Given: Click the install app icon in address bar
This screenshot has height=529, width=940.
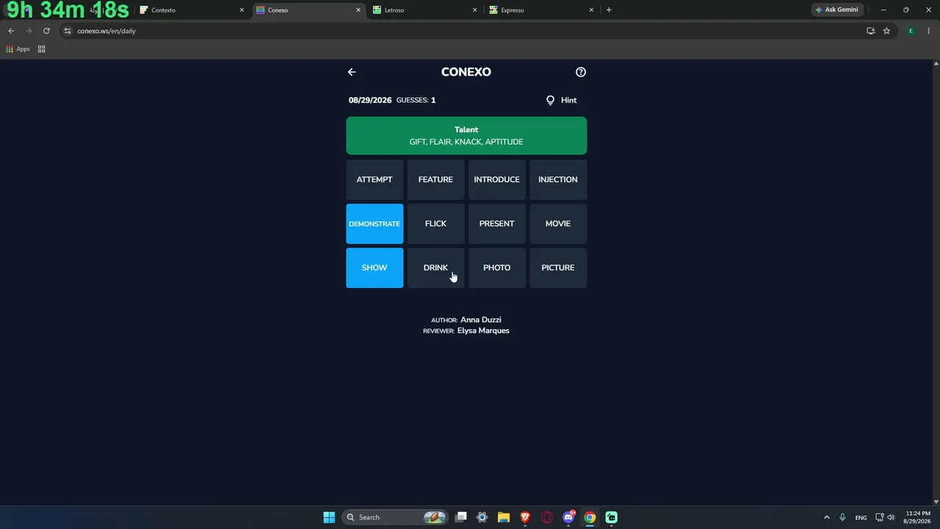Looking at the screenshot, I should point(870,31).
